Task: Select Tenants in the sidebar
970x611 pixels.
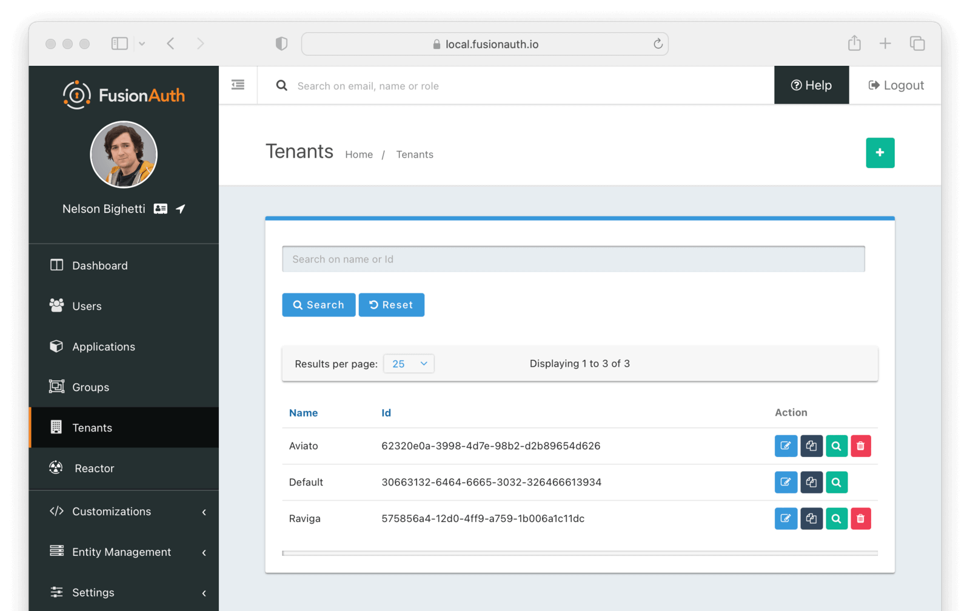Action: 124,428
